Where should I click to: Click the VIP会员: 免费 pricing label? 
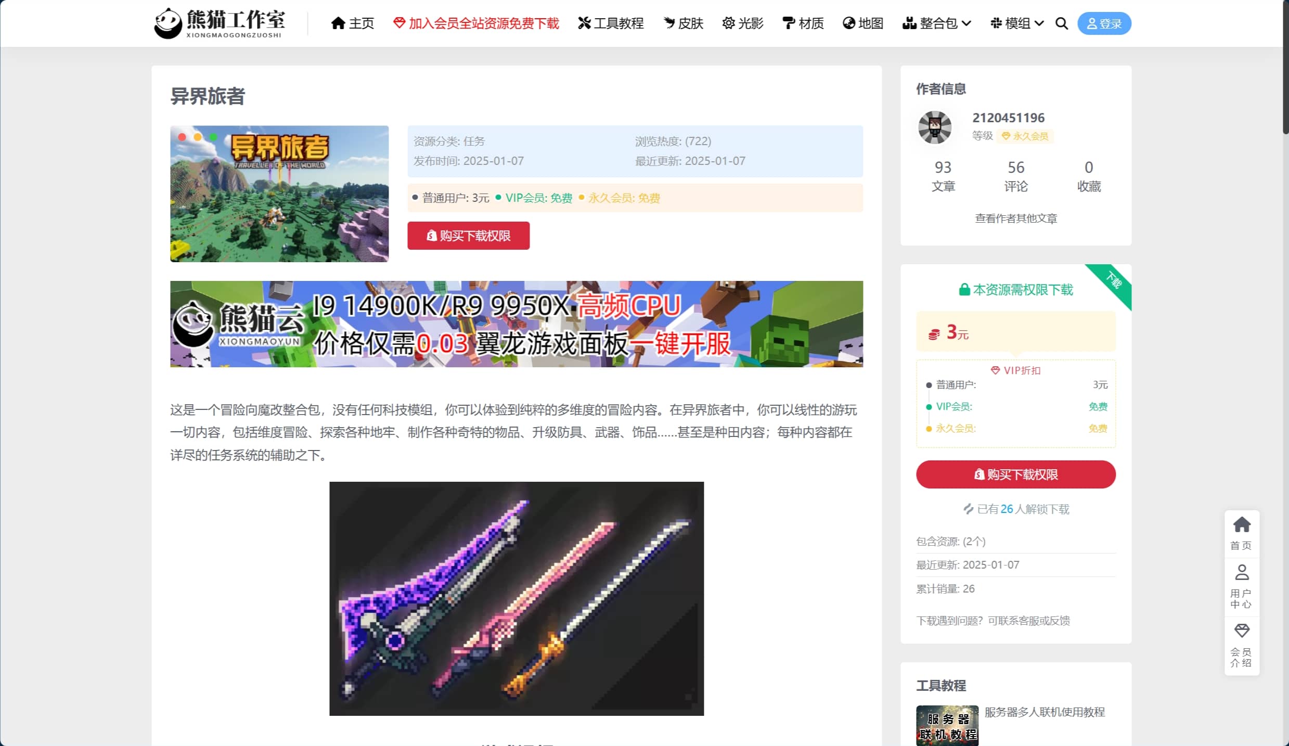(x=538, y=198)
